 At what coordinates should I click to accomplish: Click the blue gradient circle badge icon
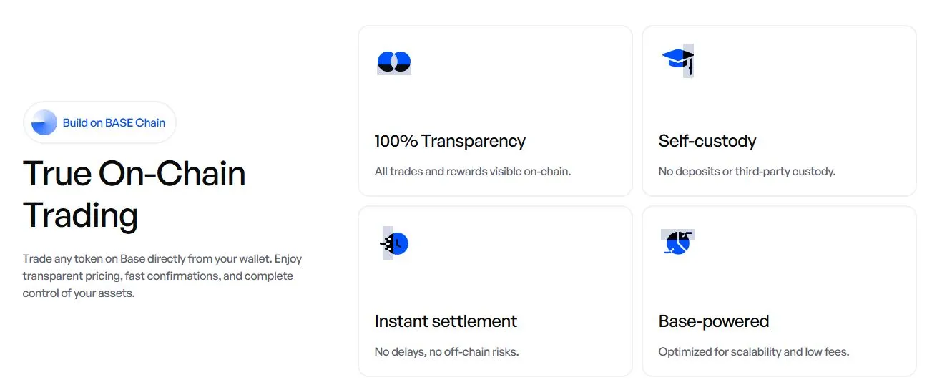pyautogui.click(x=44, y=122)
